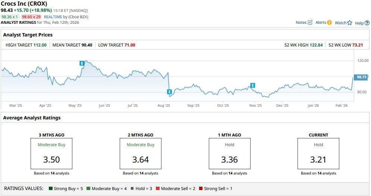Click the LOW TARGET 71.00 value

pos(130,45)
